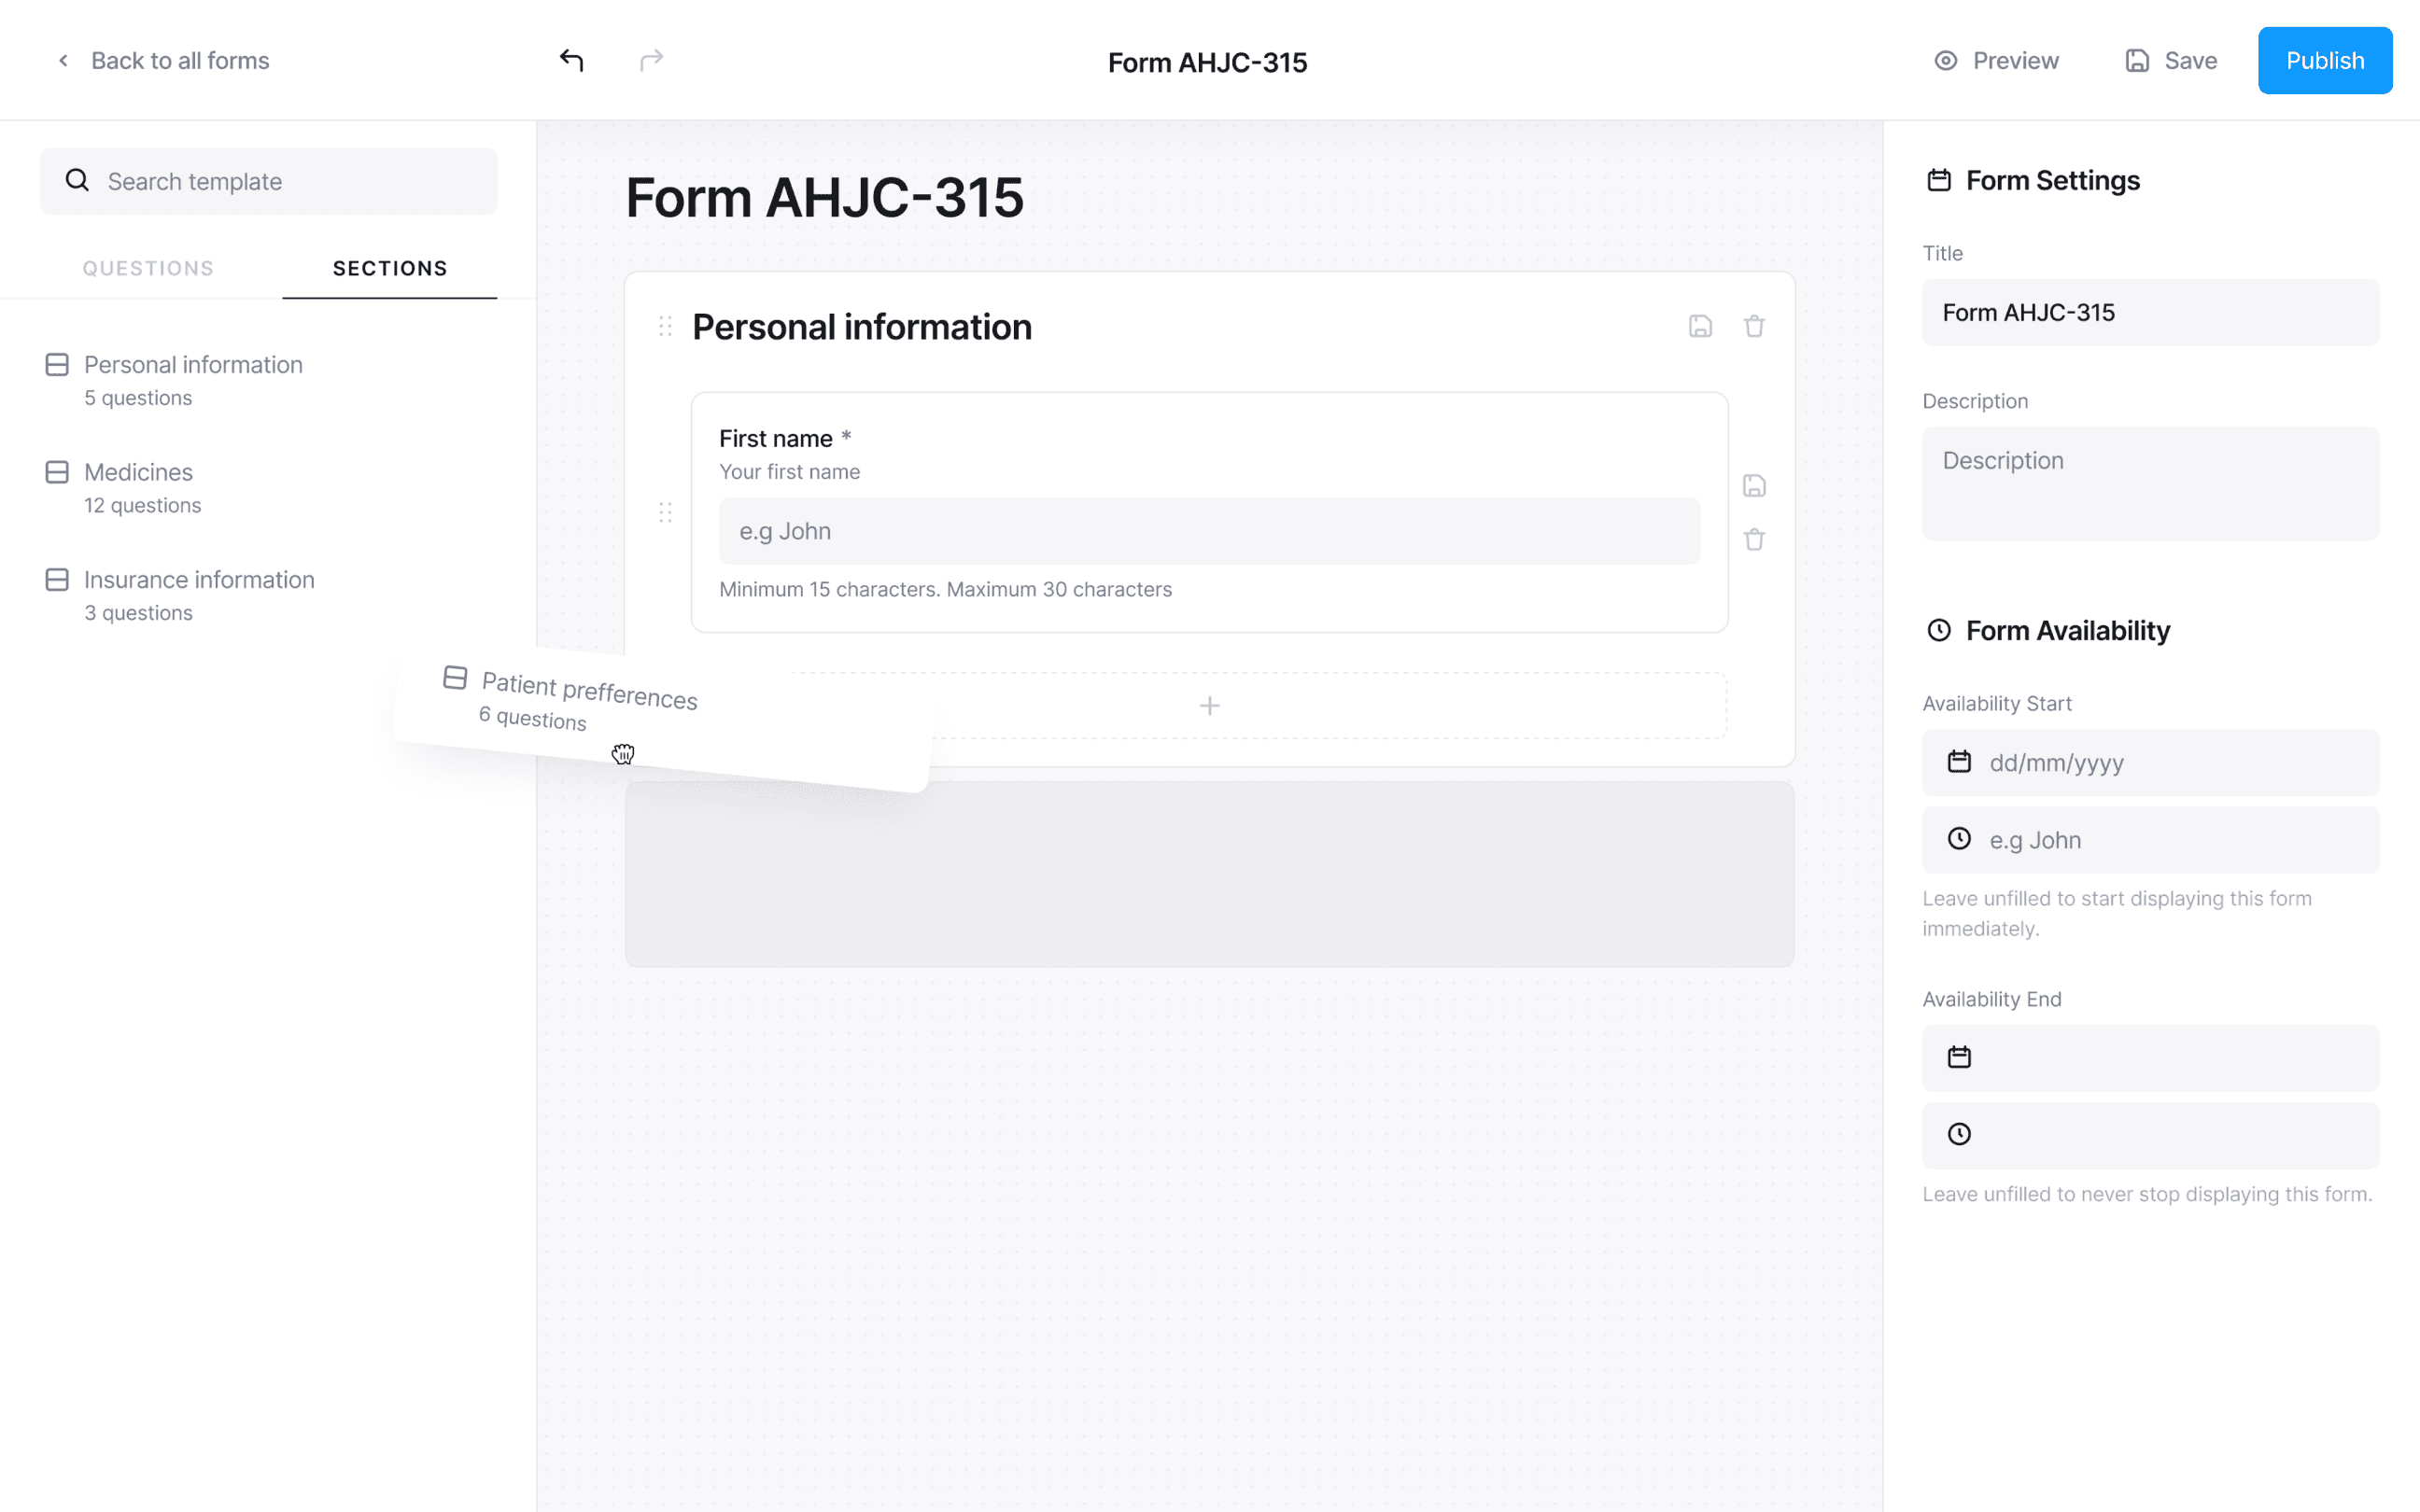
Task: Click the Form Settings calendar icon
Action: tap(1937, 179)
